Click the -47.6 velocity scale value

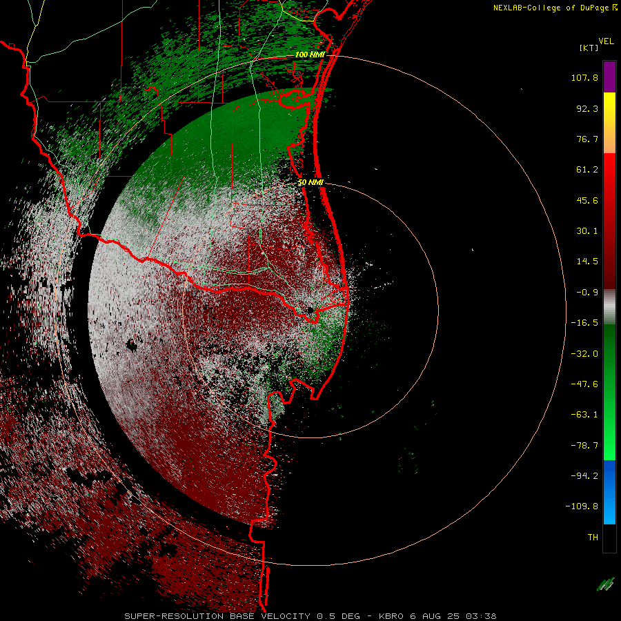(584, 384)
